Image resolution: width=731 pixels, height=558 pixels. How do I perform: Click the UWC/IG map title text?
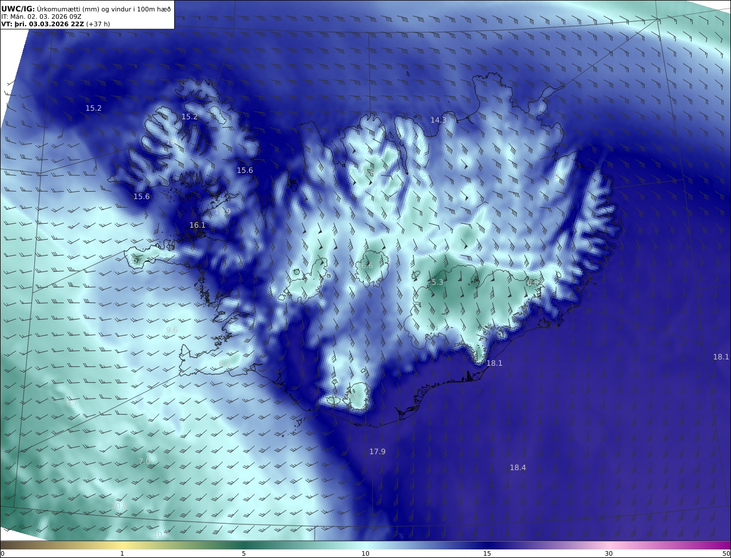(86, 9)
